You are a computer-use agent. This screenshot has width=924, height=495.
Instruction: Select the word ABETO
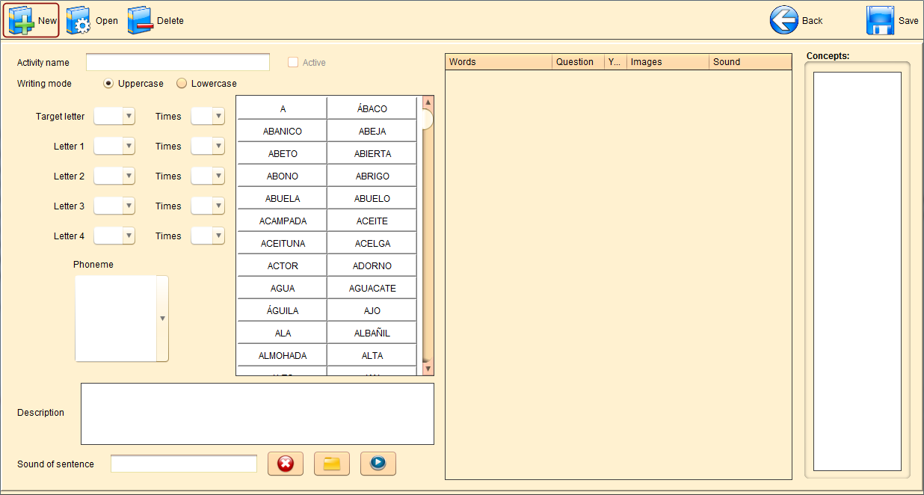point(283,153)
